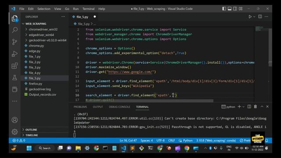
Task: Open the File menu
Action: pyautogui.click(x=22, y=9)
